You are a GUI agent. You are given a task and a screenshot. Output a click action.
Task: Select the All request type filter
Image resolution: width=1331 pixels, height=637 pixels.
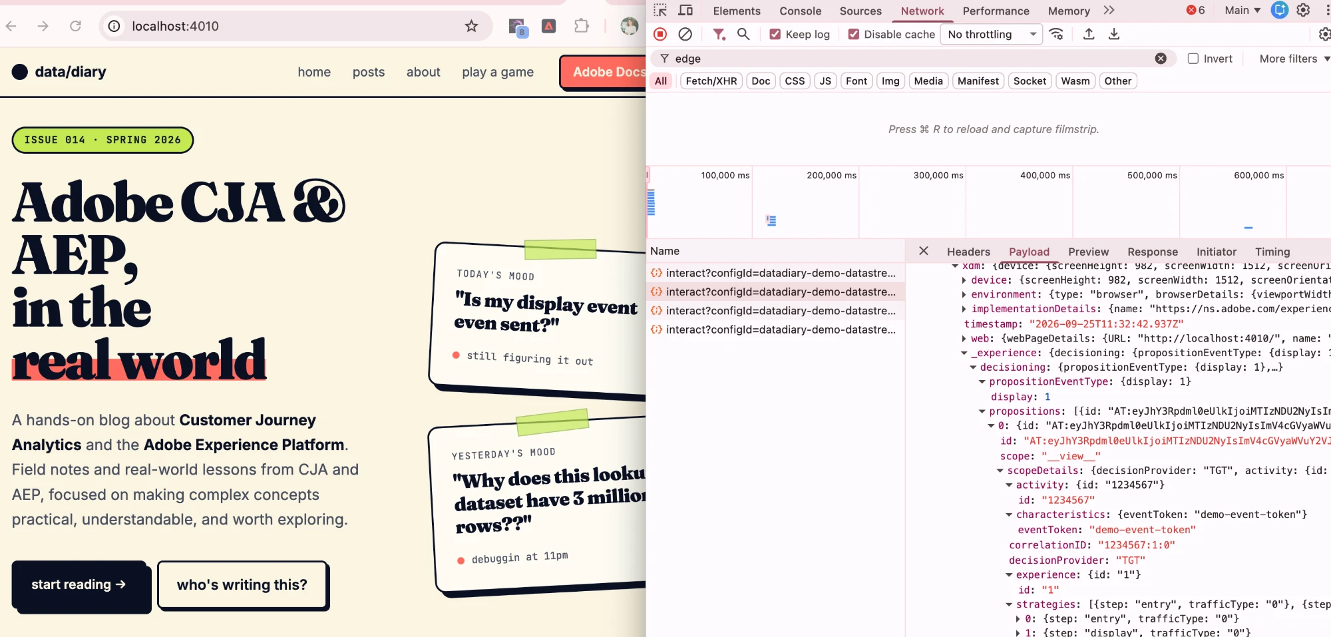click(661, 81)
